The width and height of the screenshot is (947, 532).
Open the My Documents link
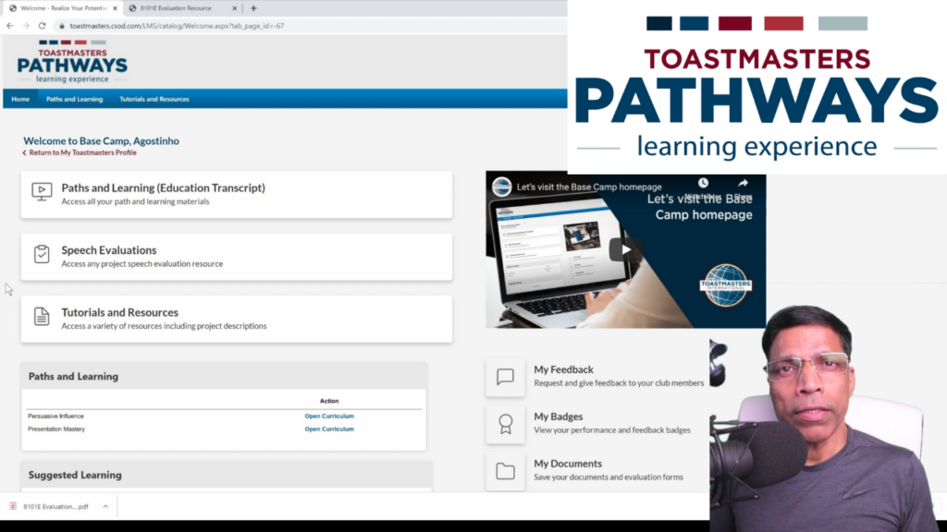[x=568, y=464]
